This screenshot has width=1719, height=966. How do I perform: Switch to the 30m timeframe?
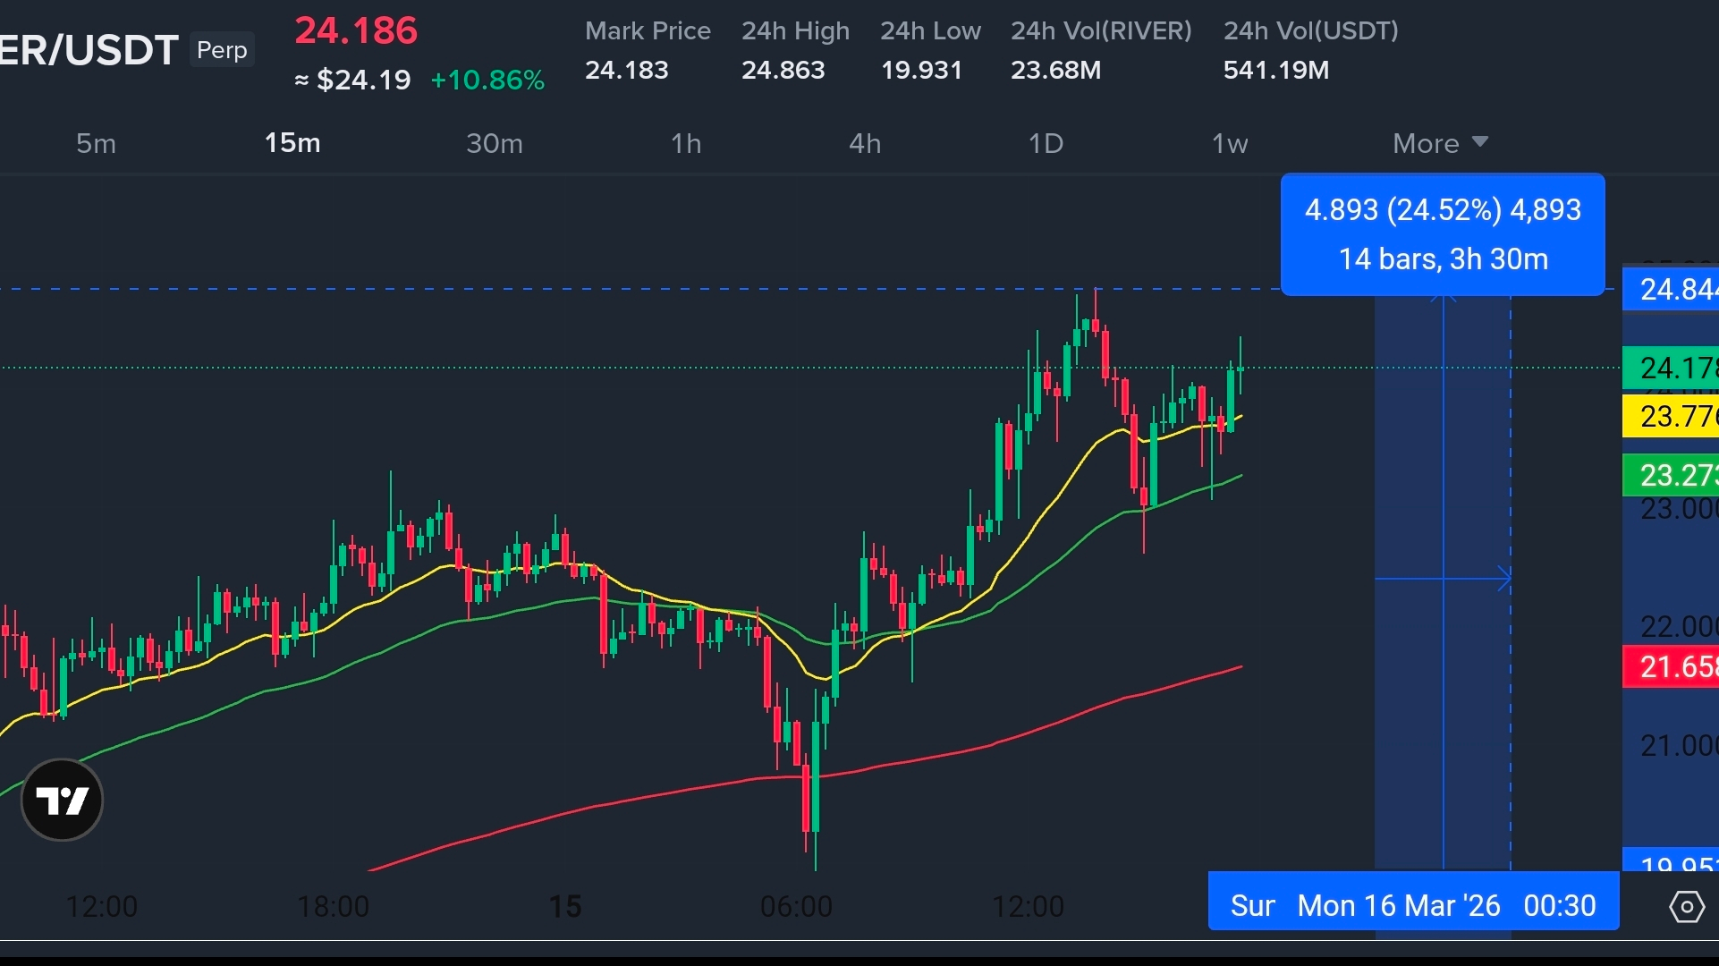pyautogui.click(x=494, y=143)
